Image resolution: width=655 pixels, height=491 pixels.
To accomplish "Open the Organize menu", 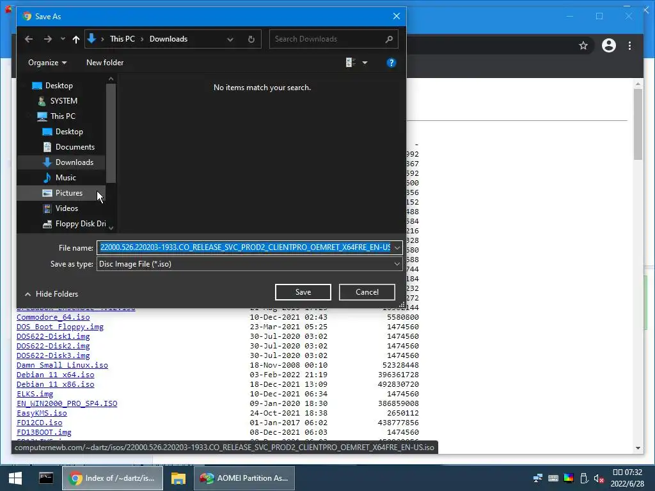I will [x=47, y=63].
